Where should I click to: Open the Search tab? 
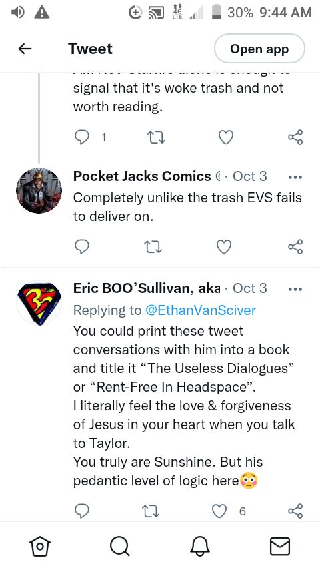[120, 547]
